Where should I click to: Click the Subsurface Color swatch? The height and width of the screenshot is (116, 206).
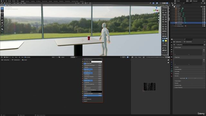click(97, 62)
